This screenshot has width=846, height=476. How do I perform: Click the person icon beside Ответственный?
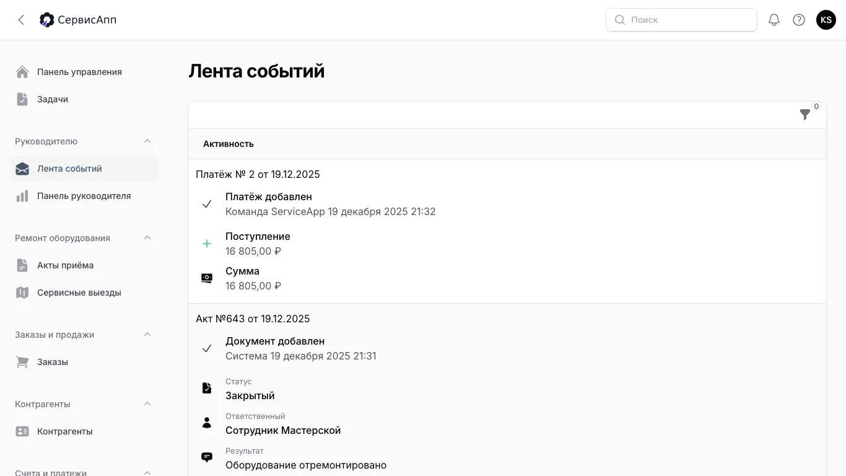[207, 423]
